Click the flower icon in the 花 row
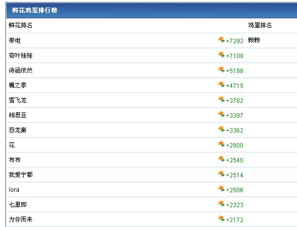The height and width of the screenshot is (227, 297). pyautogui.click(x=221, y=144)
